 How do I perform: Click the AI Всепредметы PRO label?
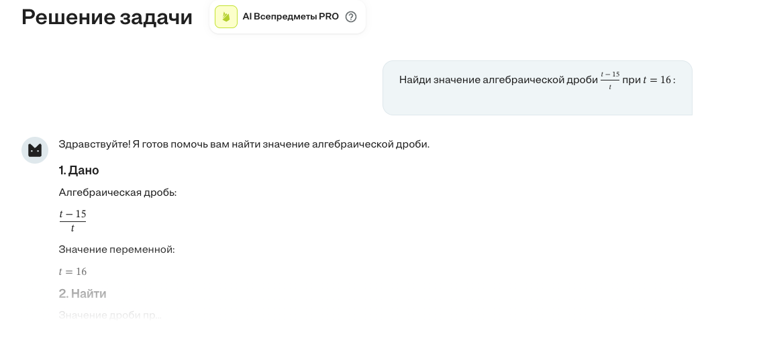pos(290,17)
